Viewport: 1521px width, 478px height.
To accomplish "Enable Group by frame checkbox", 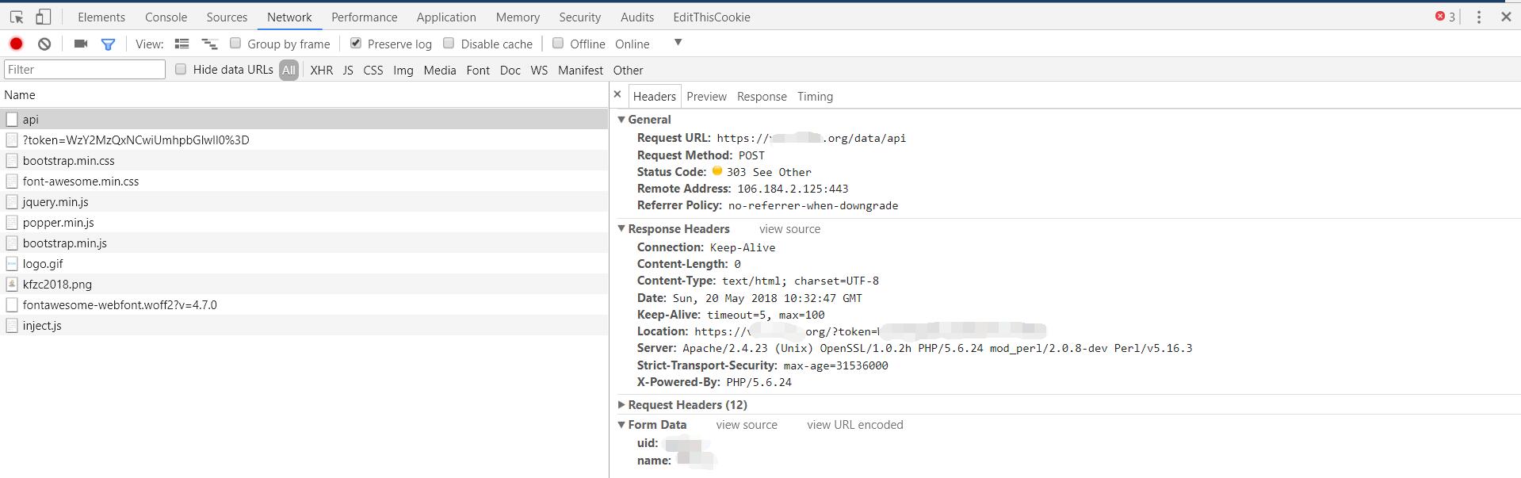I will click(235, 43).
